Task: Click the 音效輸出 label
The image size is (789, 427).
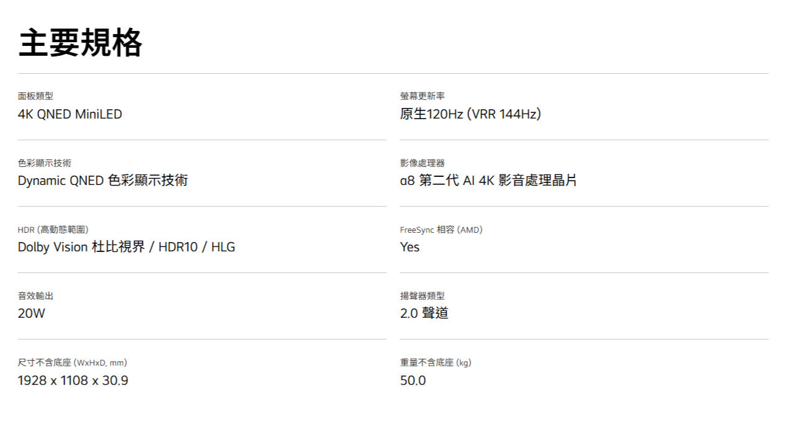Action: pos(35,296)
